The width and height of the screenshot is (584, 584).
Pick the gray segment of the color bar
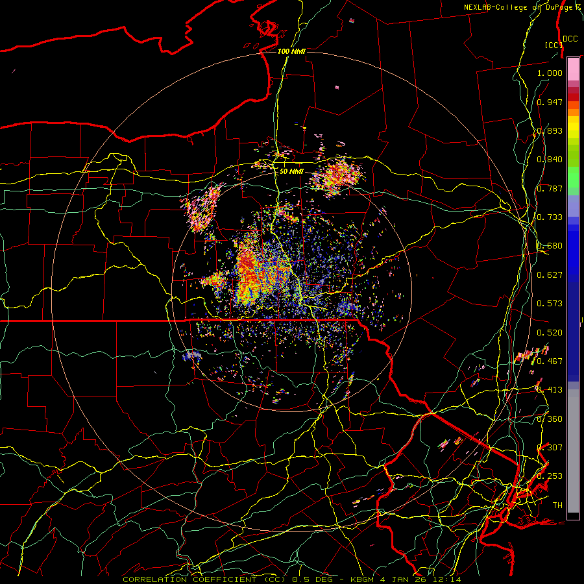pyautogui.click(x=573, y=451)
